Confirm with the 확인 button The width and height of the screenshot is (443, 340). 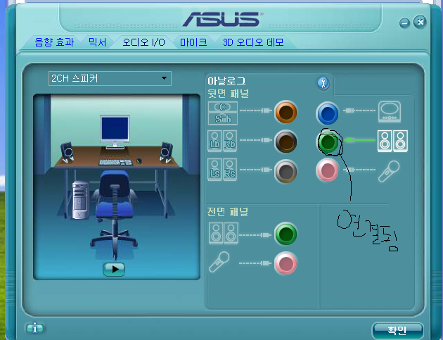[397, 330]
